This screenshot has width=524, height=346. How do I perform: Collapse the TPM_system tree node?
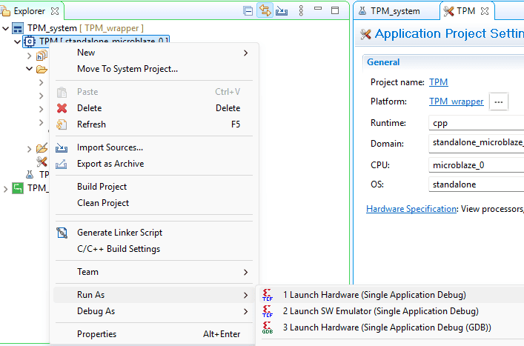click(x=7, y=28)
